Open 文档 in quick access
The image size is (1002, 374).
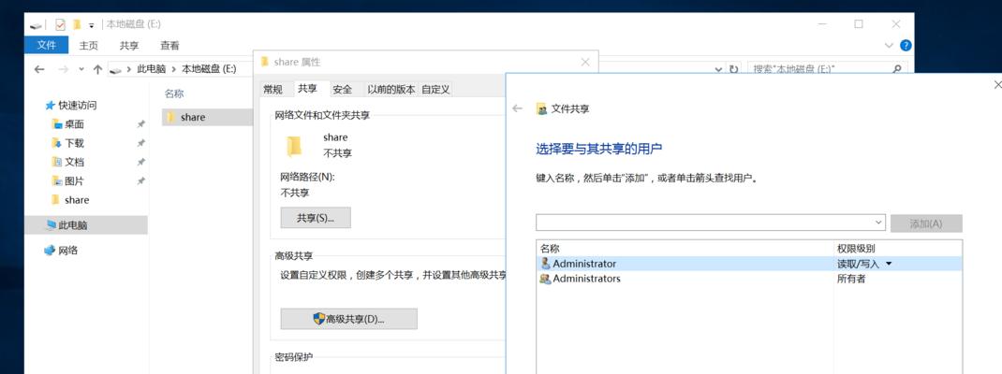coord(74,162)
